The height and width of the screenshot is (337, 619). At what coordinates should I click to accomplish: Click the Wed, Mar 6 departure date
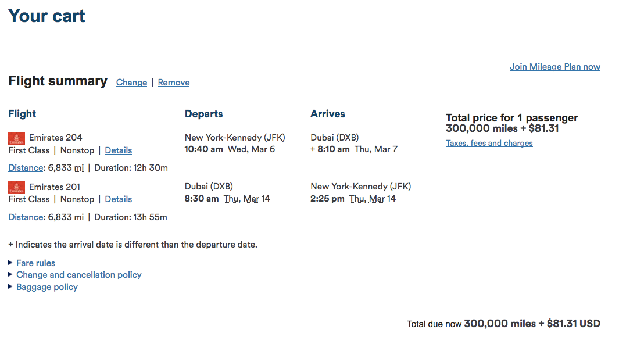pyautogui.click(x=251, y=149)
